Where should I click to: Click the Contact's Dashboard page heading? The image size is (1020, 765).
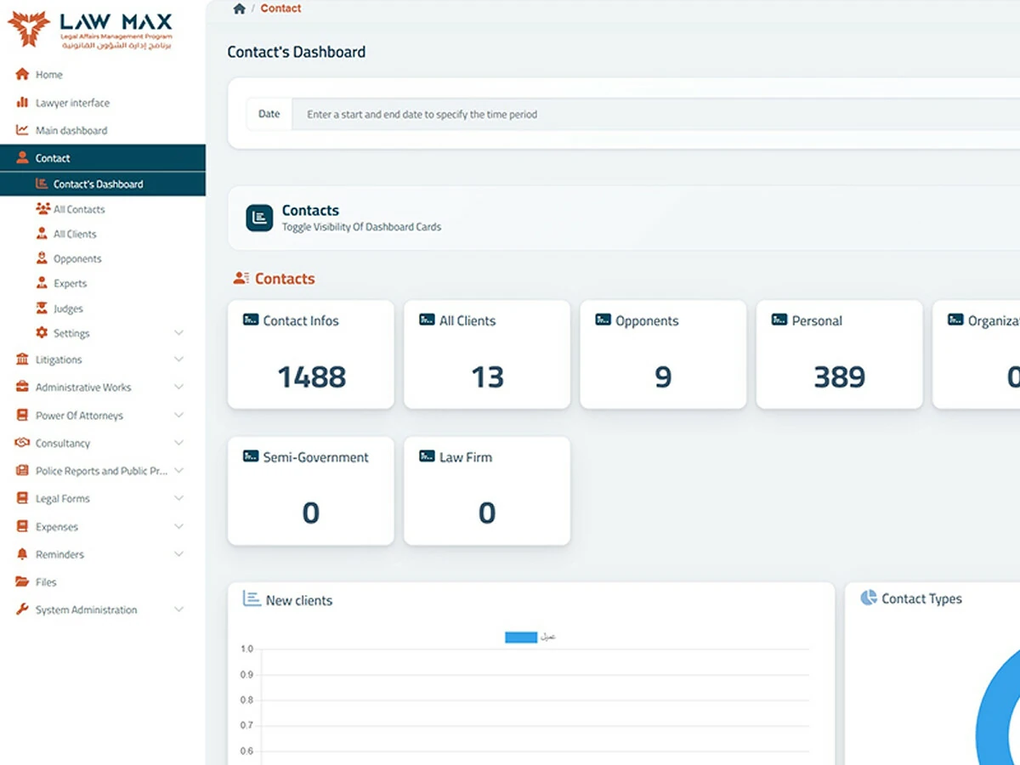pos(297,52)
